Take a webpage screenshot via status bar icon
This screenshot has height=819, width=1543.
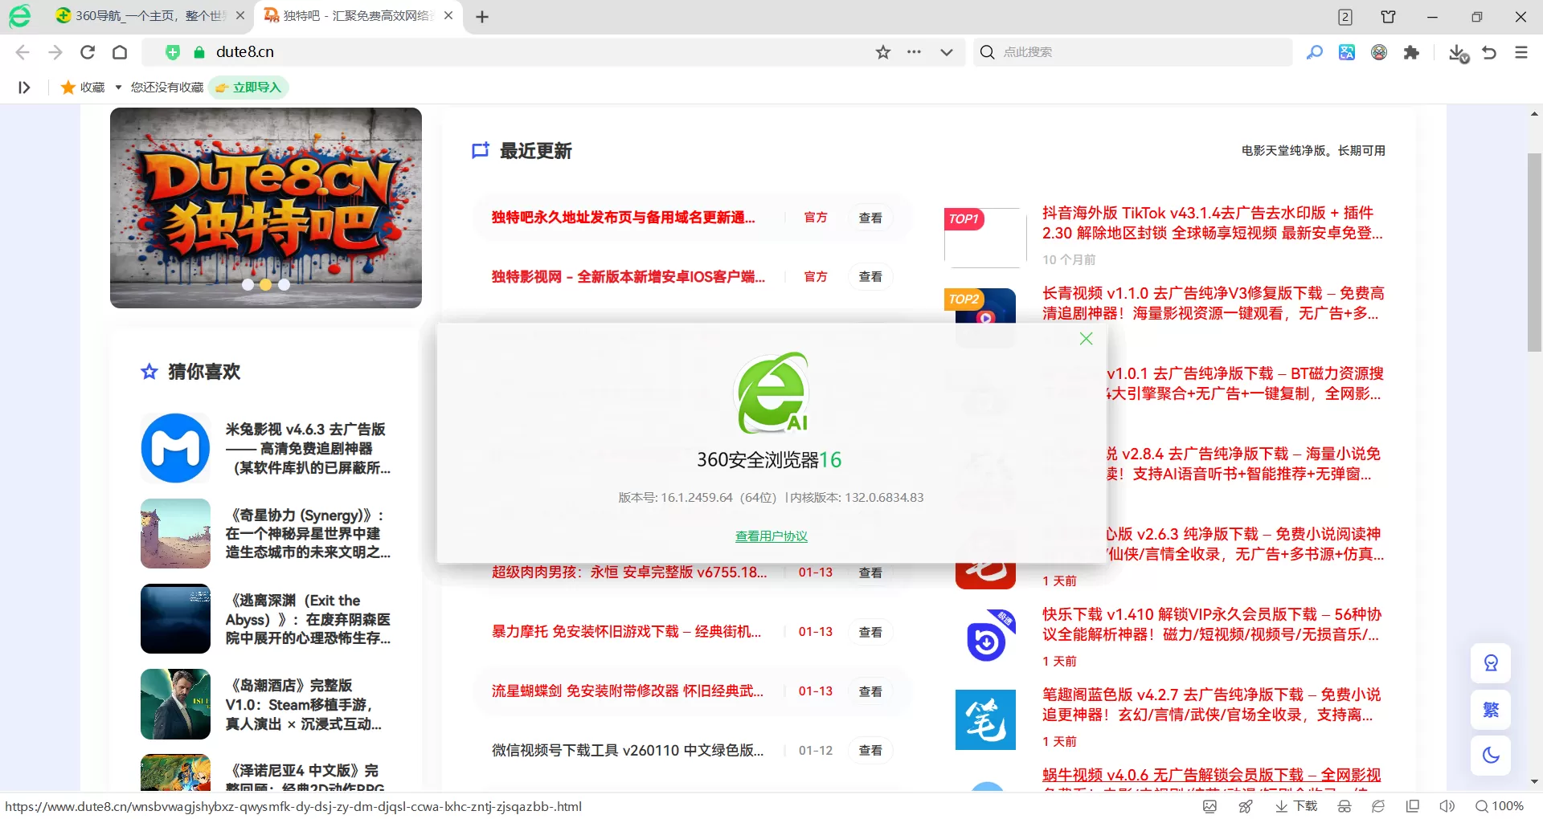point(1209,806)
